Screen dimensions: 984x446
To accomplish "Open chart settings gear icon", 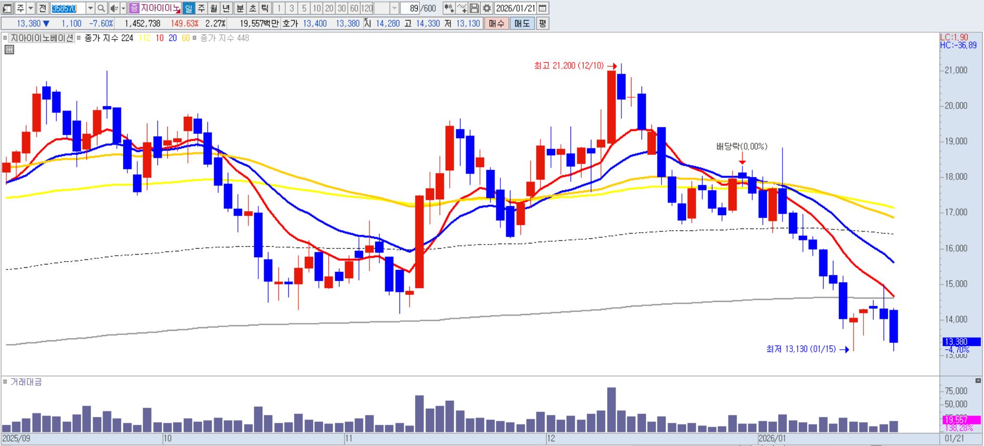I will pos(487,8).
